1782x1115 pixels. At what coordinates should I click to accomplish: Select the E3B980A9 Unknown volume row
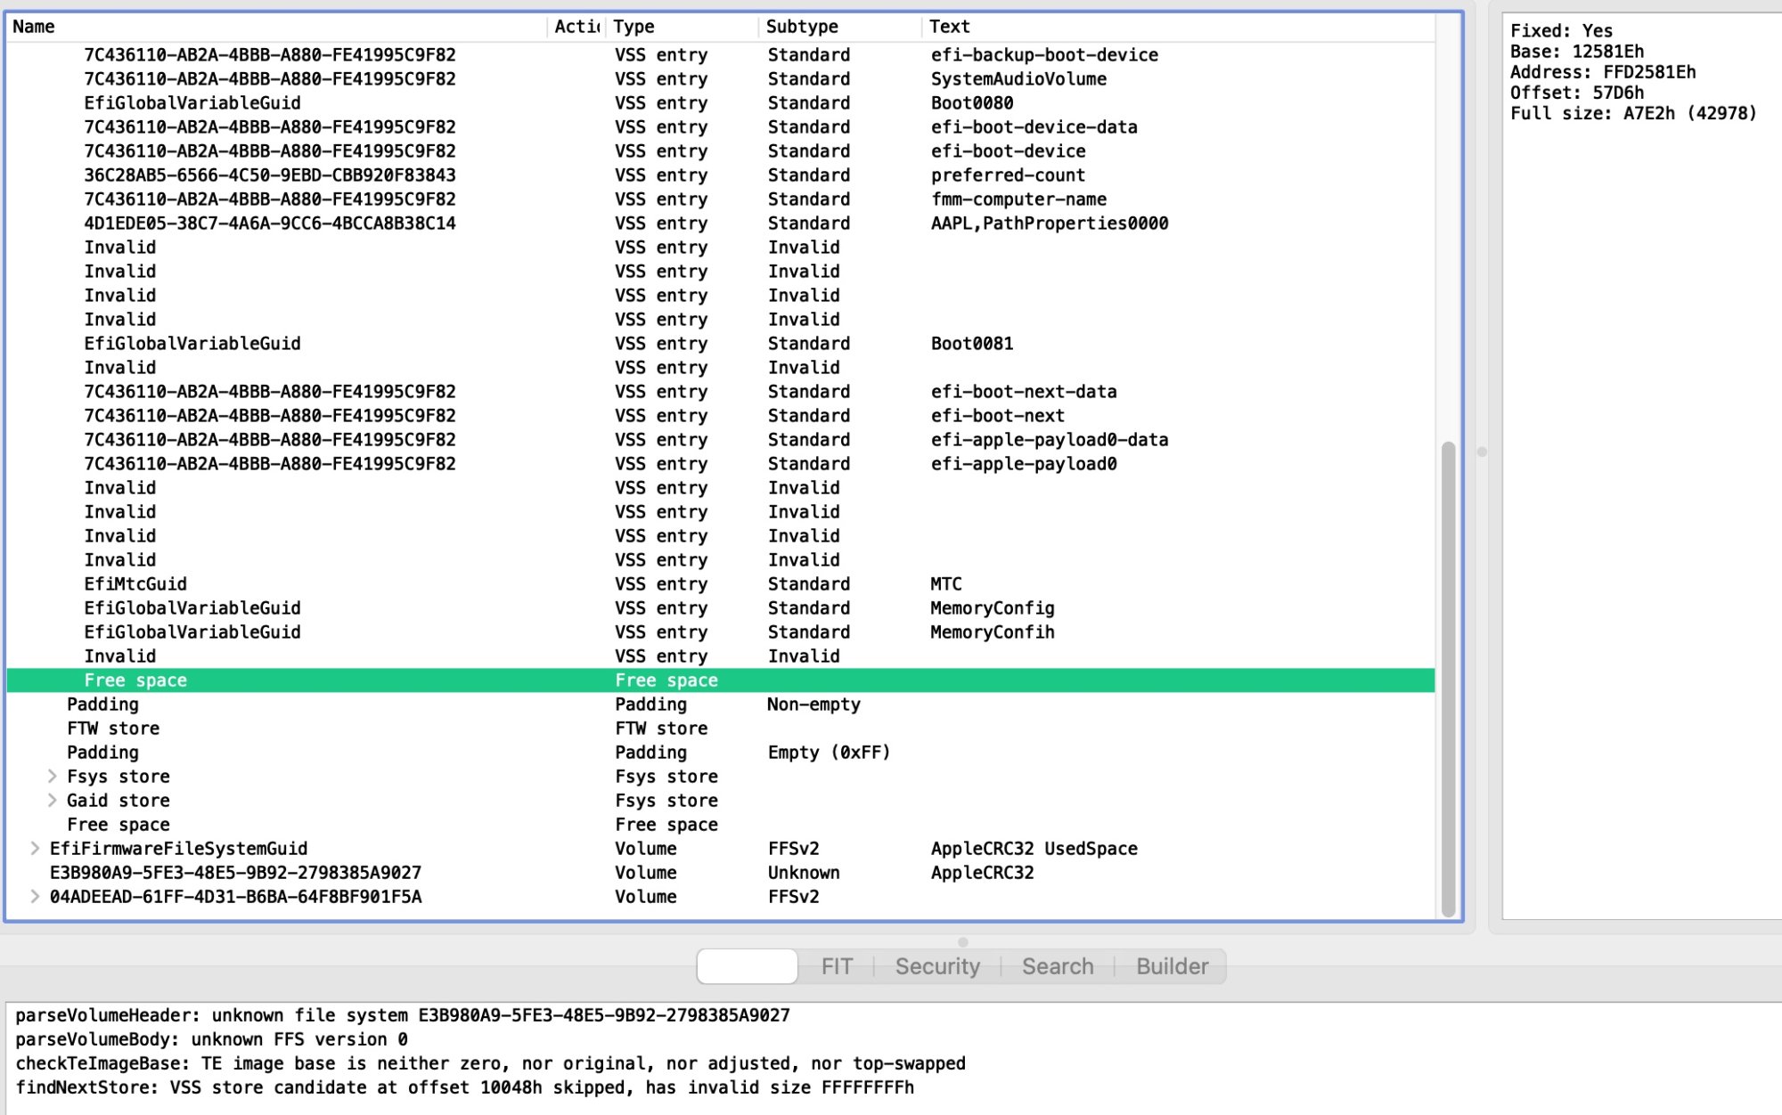point(235,872)
